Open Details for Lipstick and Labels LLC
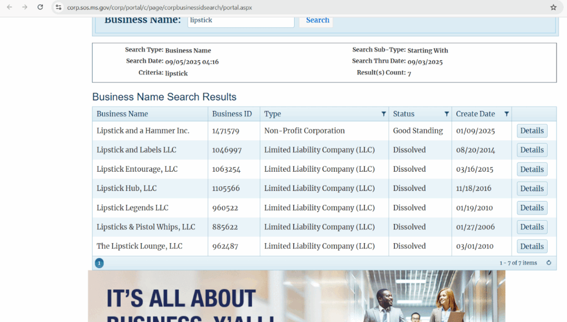567x322 pixels. click(x=532, y=150)
